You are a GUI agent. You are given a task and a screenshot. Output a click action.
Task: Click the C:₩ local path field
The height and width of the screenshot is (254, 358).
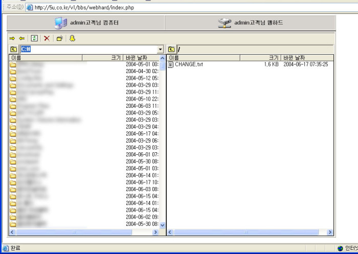pyautogui.click(x=89, y=49)
